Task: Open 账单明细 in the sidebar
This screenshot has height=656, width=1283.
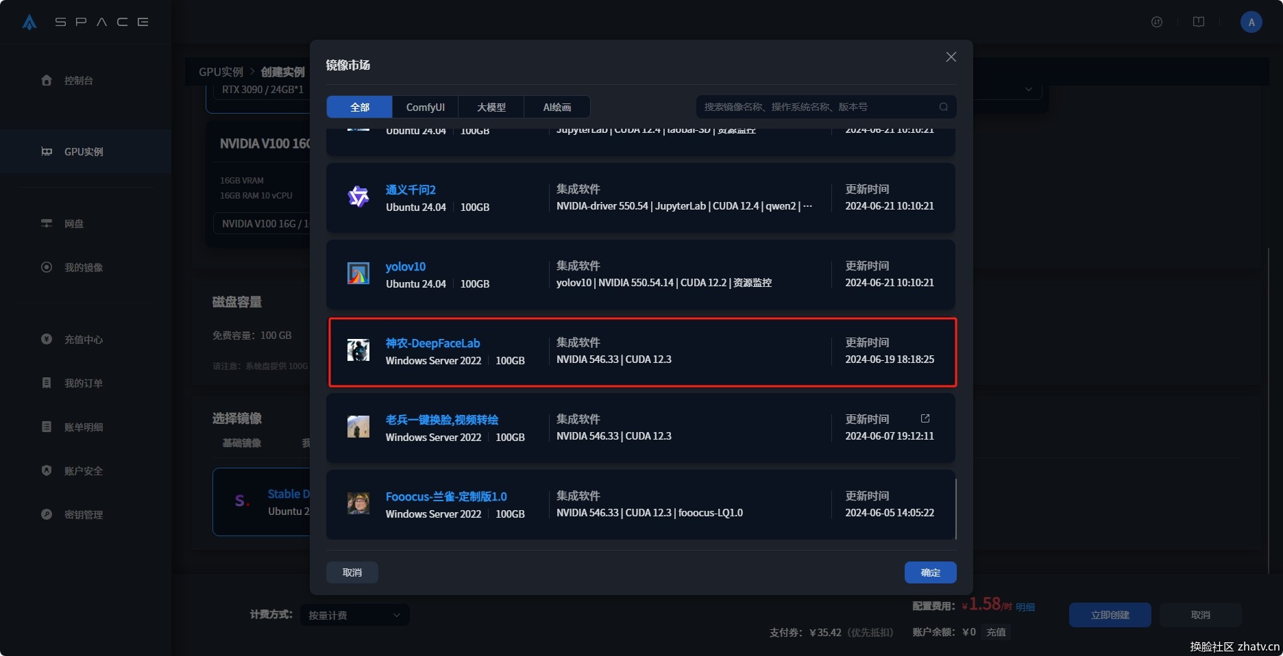Action: [85, 427]
